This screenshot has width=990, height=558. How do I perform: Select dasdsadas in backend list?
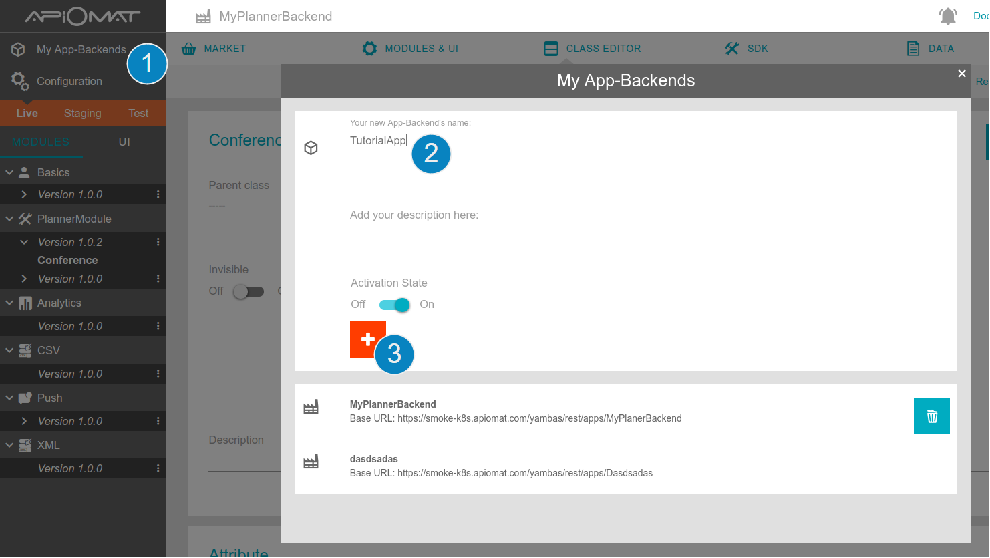point(374,459)
